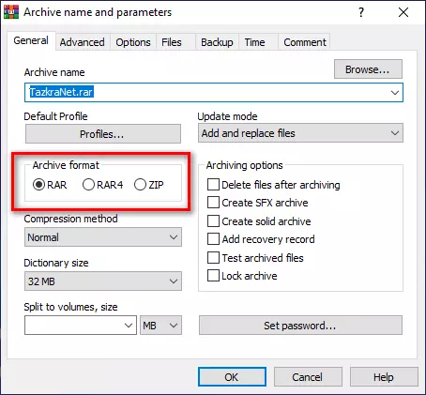Switch to the Advanced tab

(x=83, y=42)
